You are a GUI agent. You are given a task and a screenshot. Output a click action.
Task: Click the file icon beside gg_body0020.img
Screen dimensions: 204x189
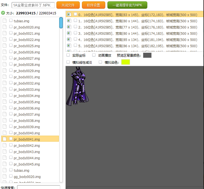pyautogui.click(x=5, y=176)
